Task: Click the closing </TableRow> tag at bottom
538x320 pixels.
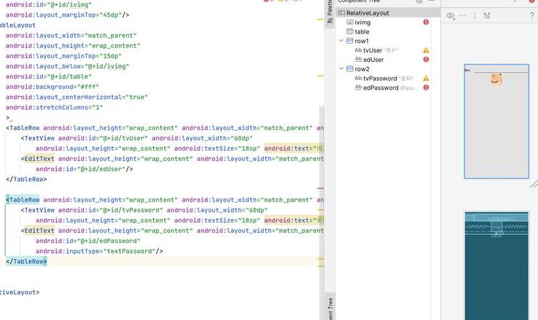Action: (26, 262)
